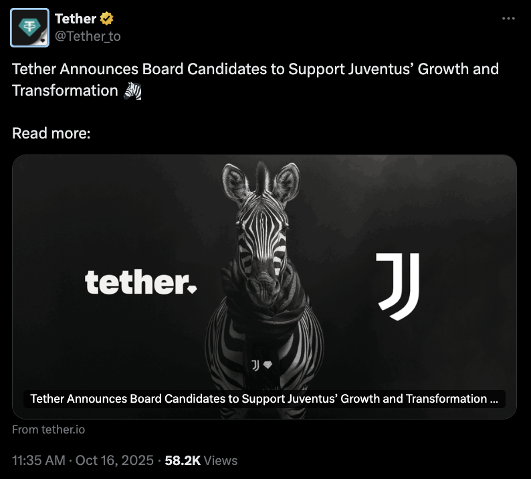Click the "Read more:" text line
531x479 pixels.
(51, 133)
